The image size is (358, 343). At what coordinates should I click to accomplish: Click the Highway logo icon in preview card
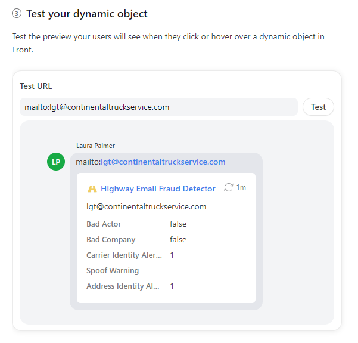(x=92, y=189)
